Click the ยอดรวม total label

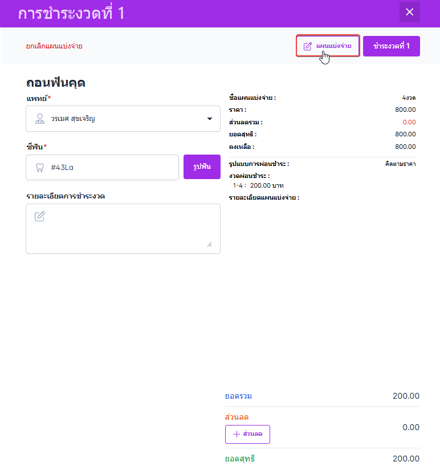pyautogui.click(x=239, y=396)
